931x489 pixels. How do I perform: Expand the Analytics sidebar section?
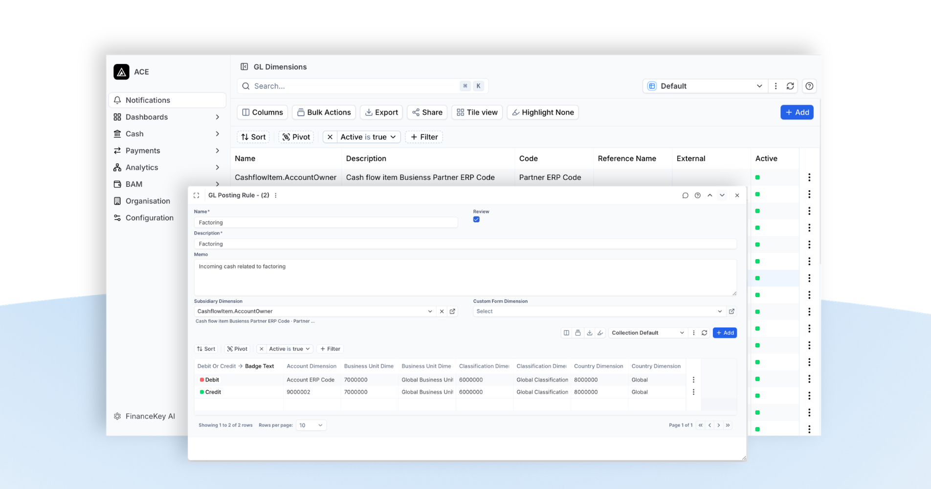pyautogui.click(x=167, y=168)
